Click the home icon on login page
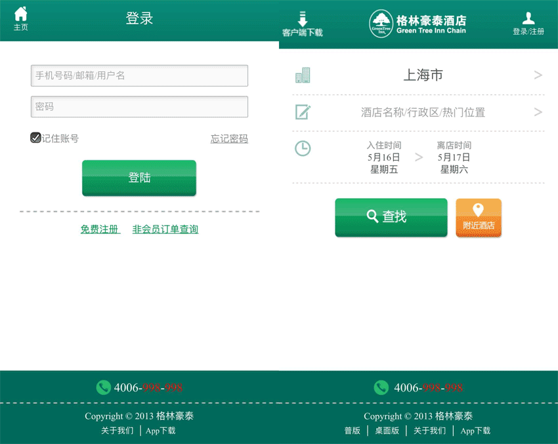Screen dimensions: 558x444 click(21, 14)
